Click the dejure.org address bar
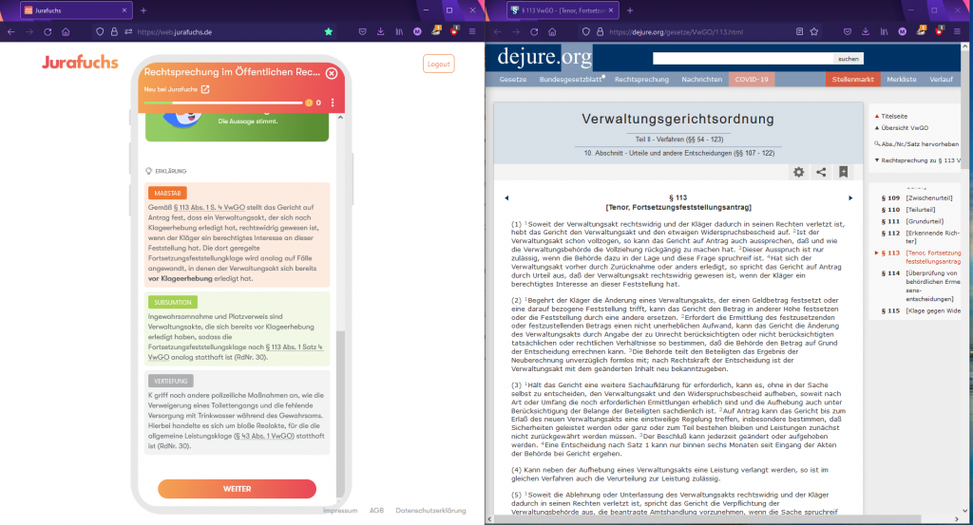 698,31
